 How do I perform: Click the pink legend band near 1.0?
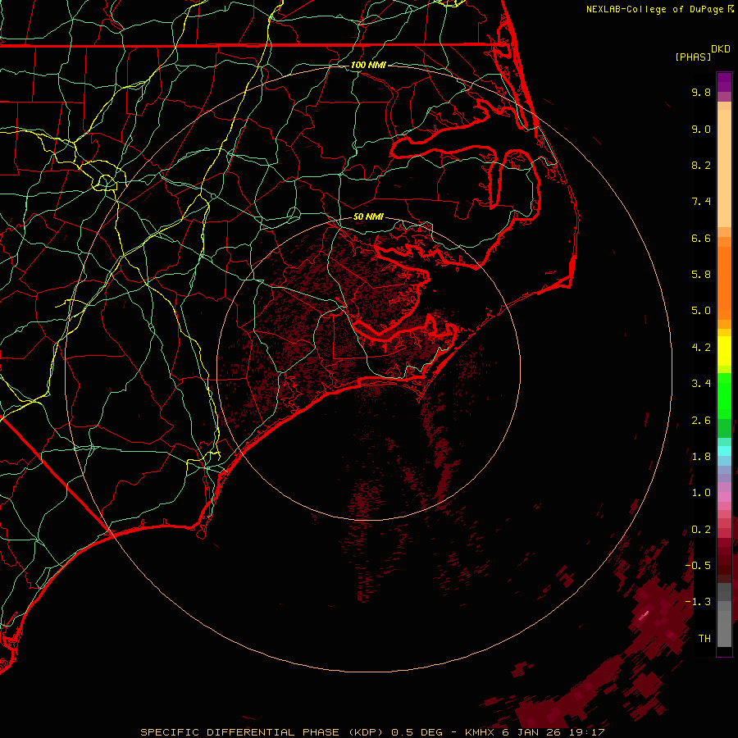[724, 494]
